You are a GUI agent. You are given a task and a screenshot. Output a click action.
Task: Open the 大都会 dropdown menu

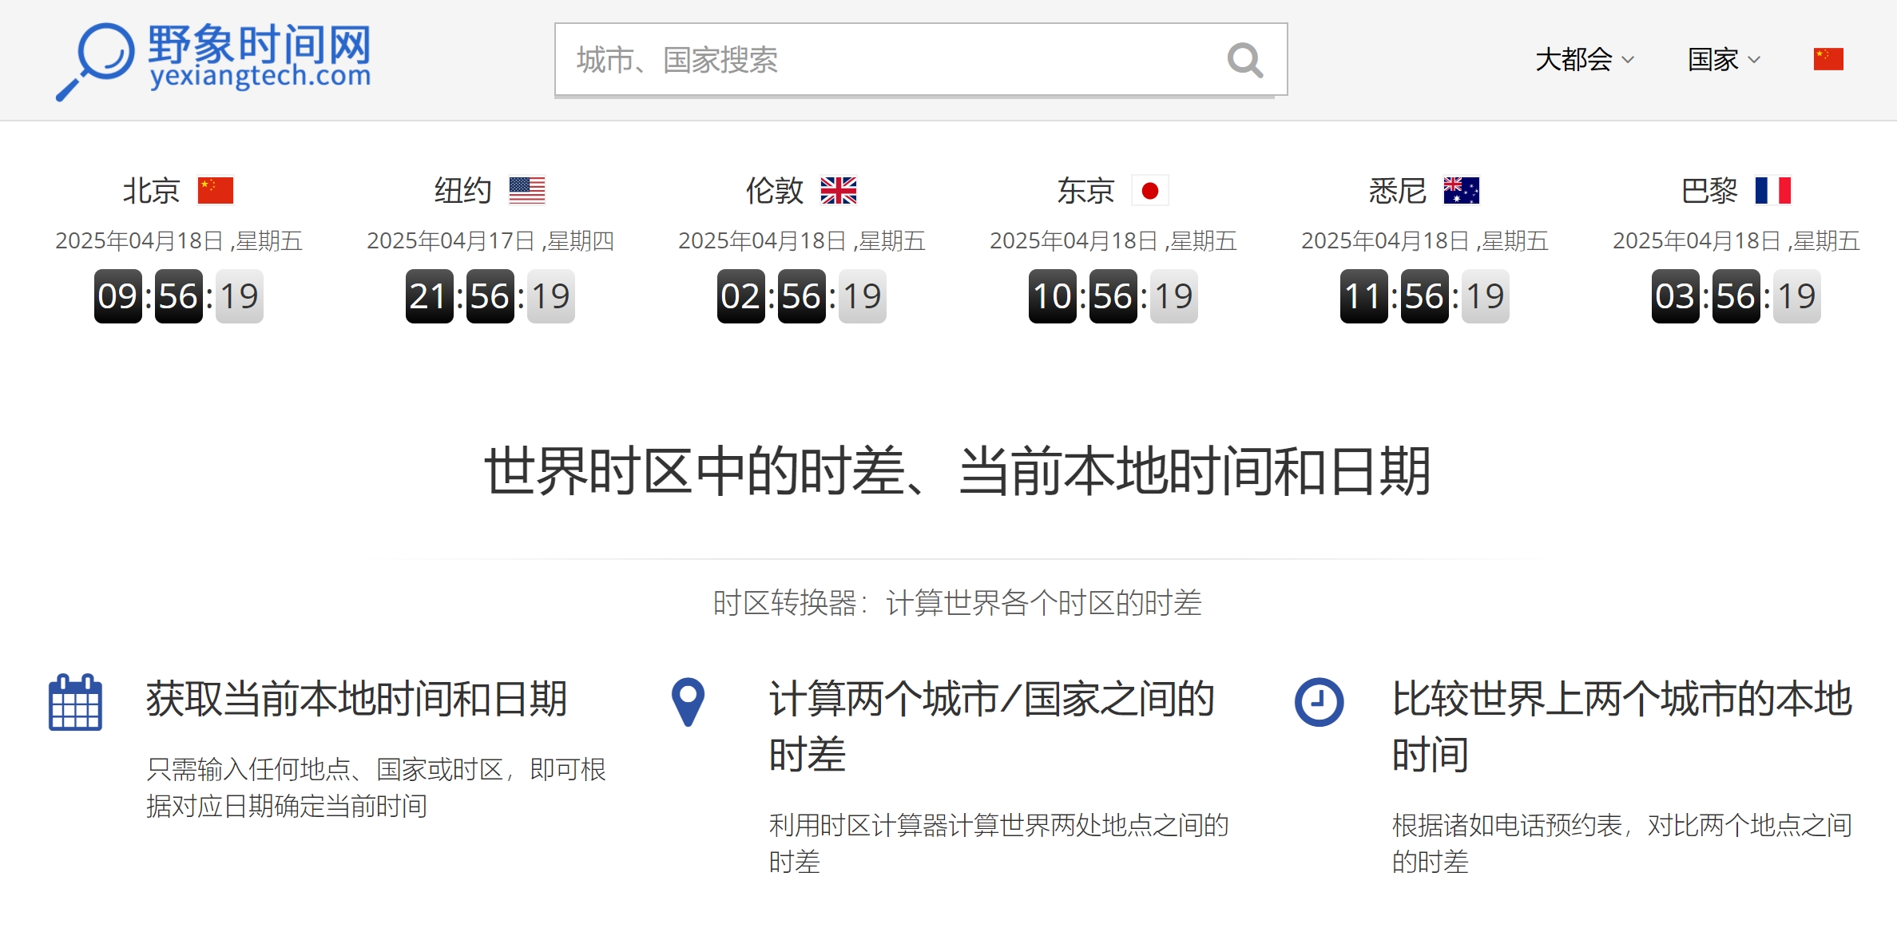point(1585,60)
